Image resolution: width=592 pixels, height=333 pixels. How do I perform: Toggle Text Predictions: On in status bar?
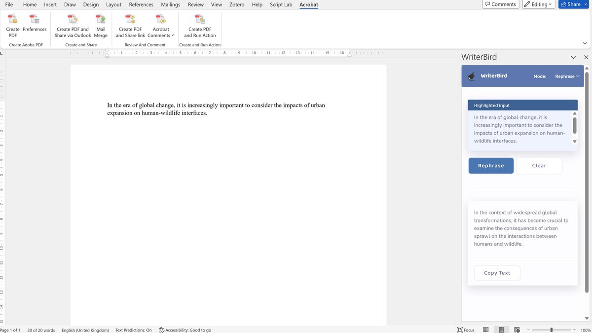134,330
